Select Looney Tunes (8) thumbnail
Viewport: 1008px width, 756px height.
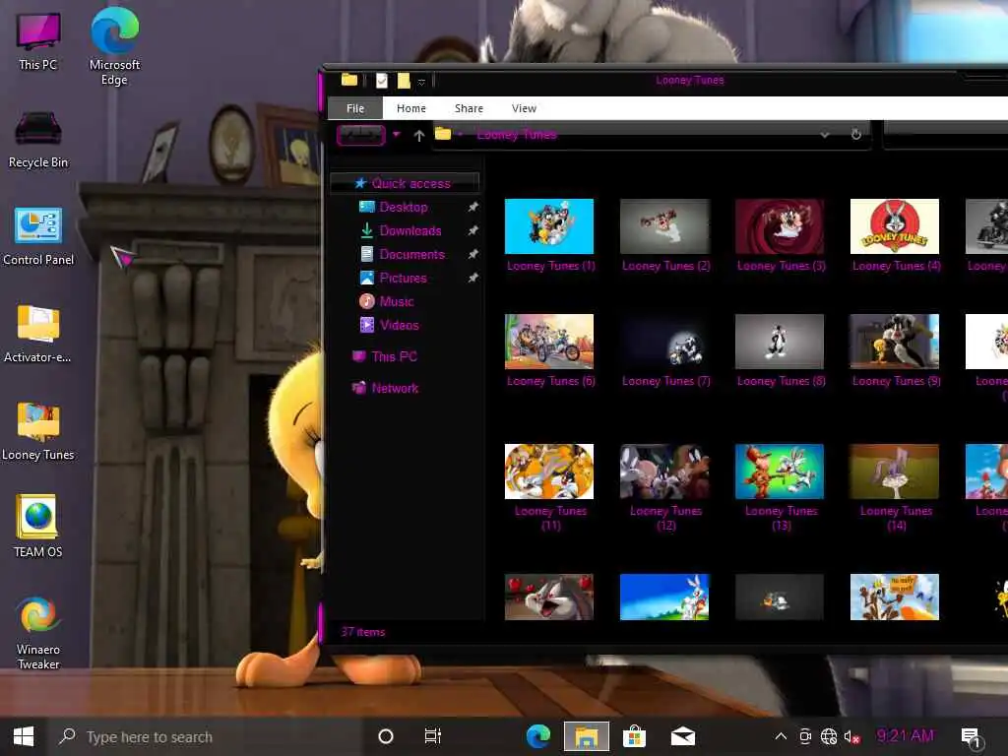(x=780, y=342)
